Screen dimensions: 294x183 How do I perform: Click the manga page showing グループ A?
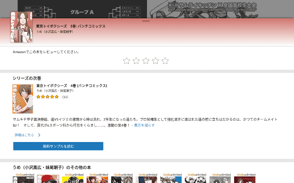(x=82, y=9)
